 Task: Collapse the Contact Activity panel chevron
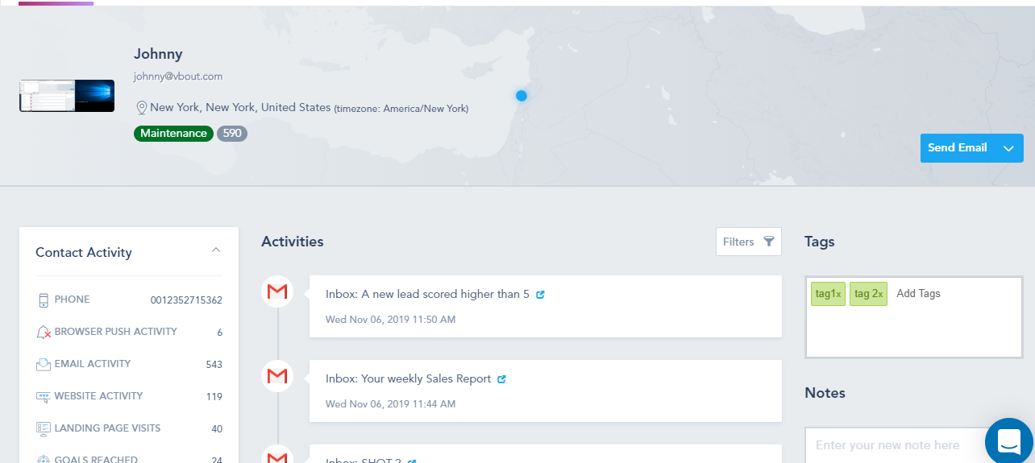point(216,250)
